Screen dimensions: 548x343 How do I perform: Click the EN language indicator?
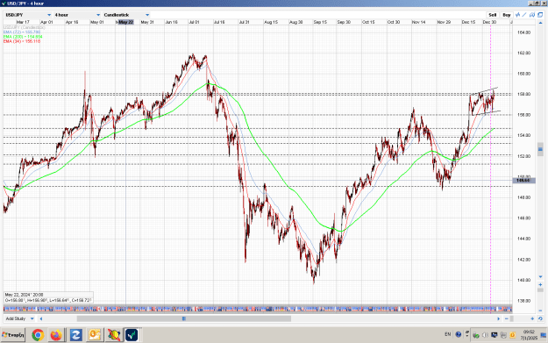(x=448, y=334)
